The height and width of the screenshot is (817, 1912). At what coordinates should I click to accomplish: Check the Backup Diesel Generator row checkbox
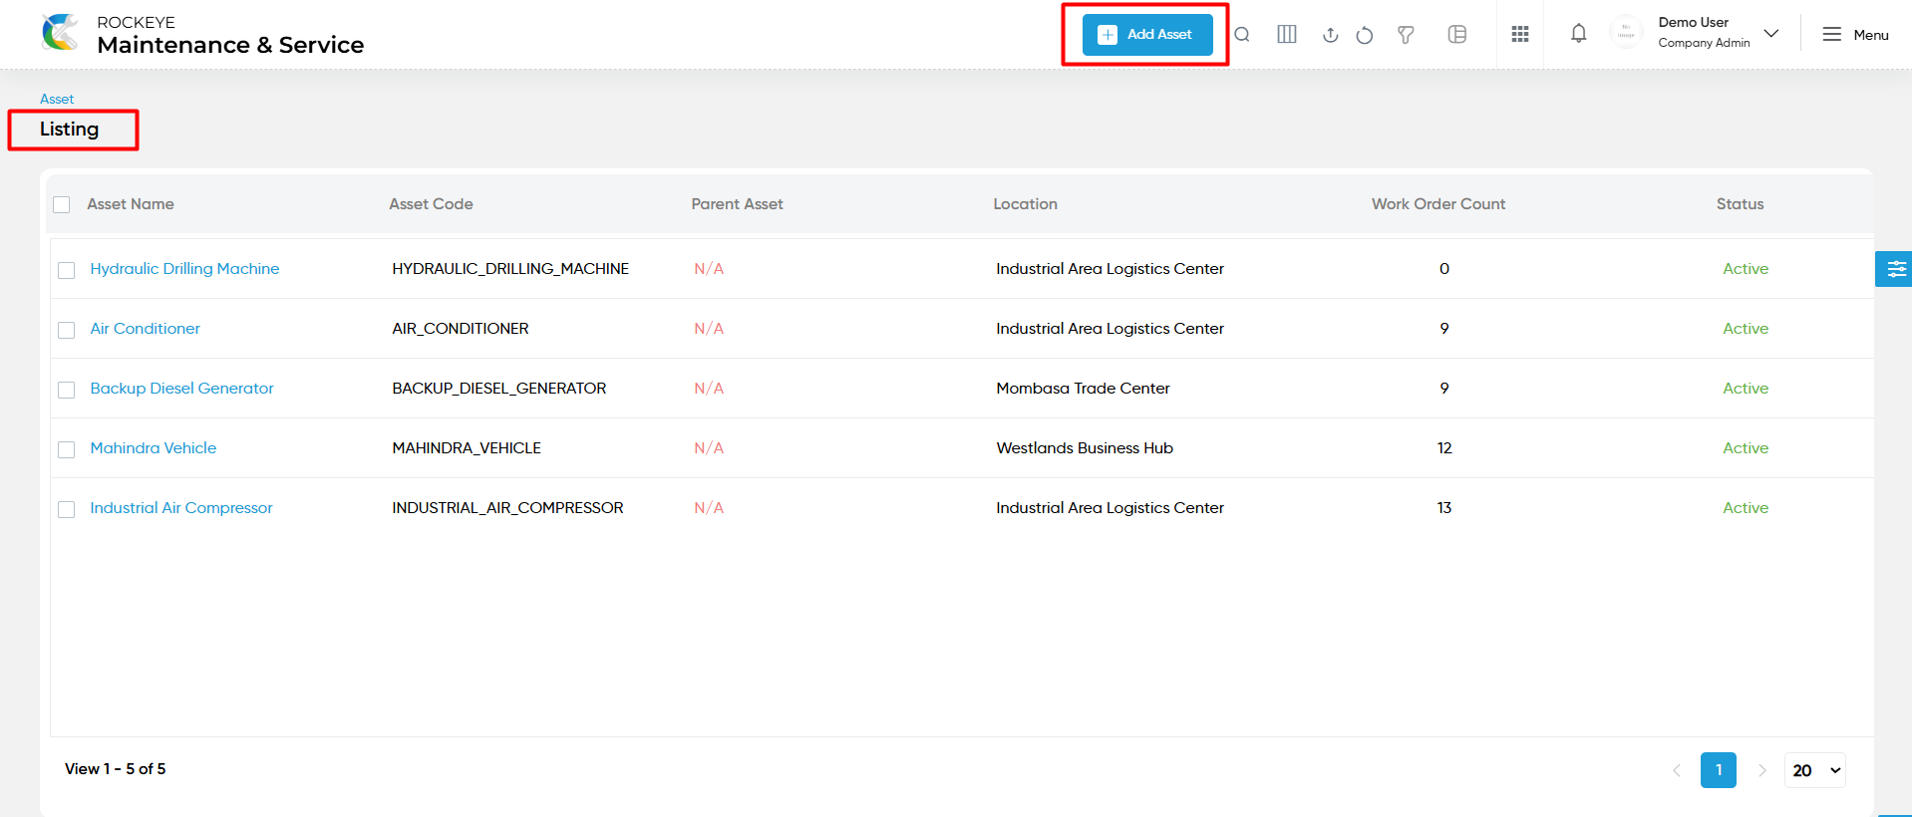pos(67,390)
